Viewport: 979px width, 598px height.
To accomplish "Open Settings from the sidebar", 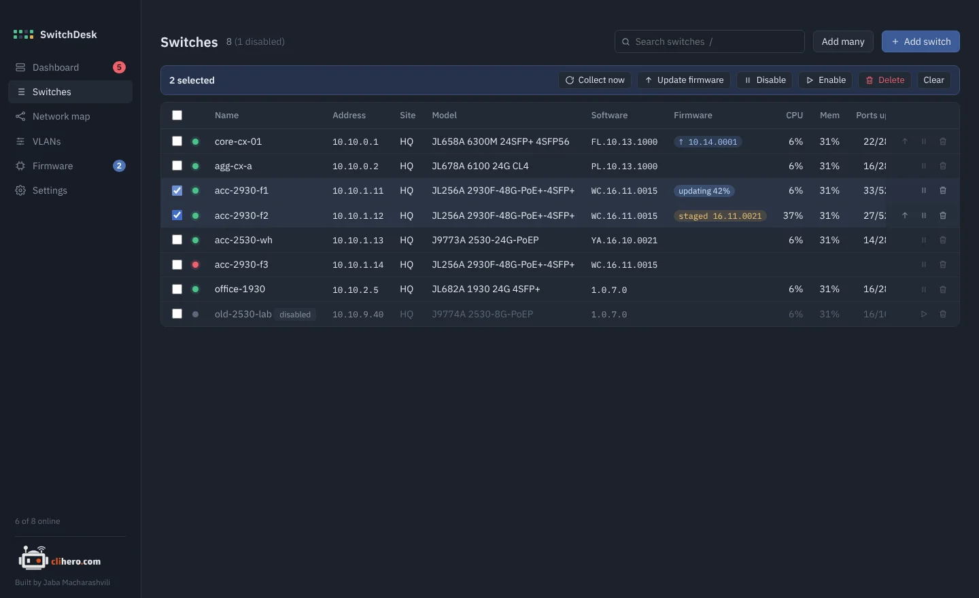I will click(x=70, y=190).
